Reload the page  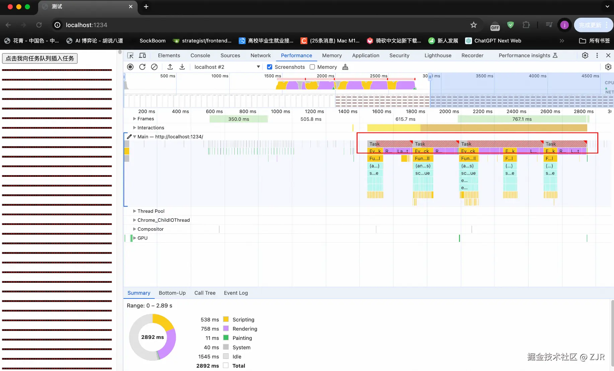[39, 25]
